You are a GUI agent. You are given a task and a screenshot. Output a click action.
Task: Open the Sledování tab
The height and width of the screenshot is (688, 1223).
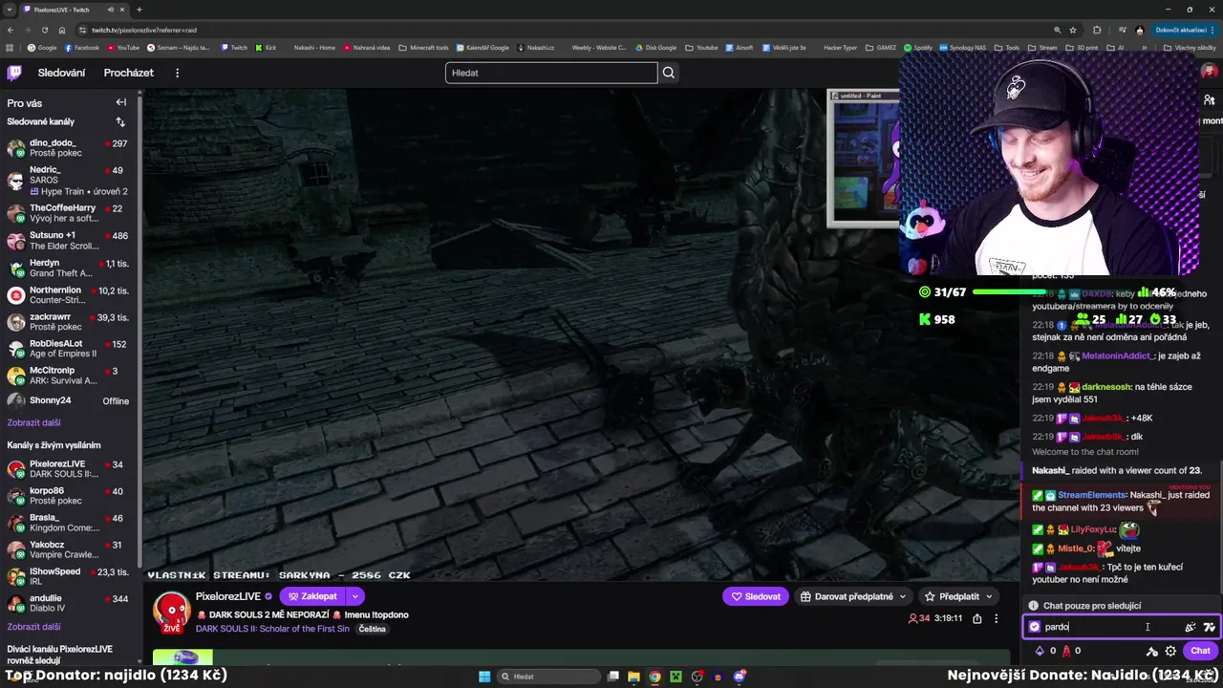(61, 73)
